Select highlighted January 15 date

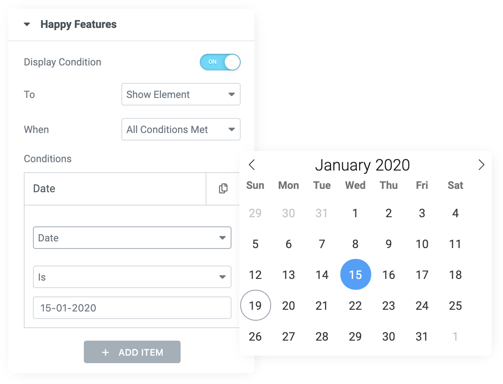(x=355, y=274)
